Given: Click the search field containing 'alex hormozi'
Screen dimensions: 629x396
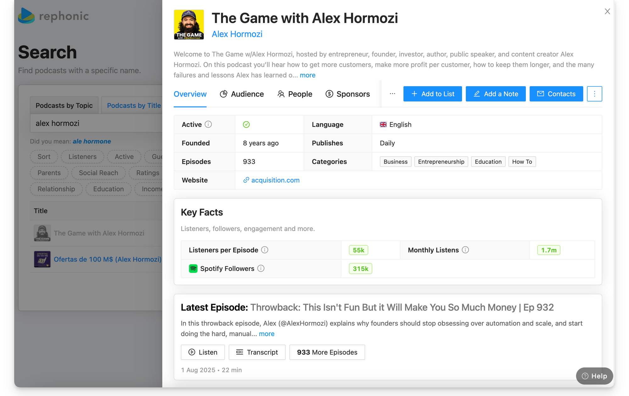Looking at the screenshot, I should [96, 123].
